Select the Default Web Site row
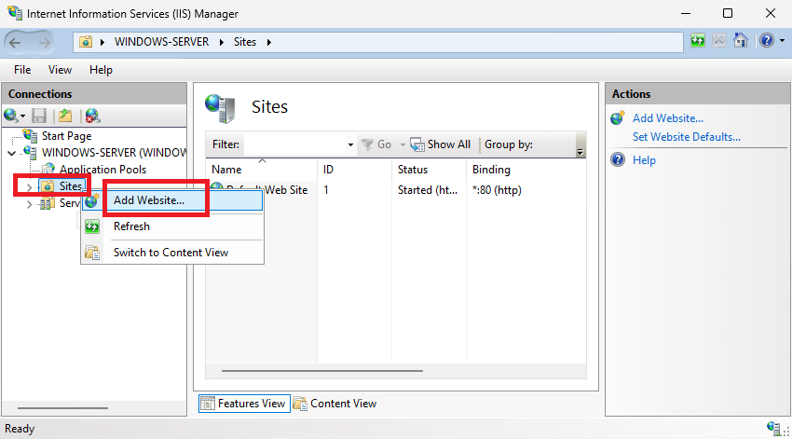The height and width of the screenshot is (439, 792). 286,190
